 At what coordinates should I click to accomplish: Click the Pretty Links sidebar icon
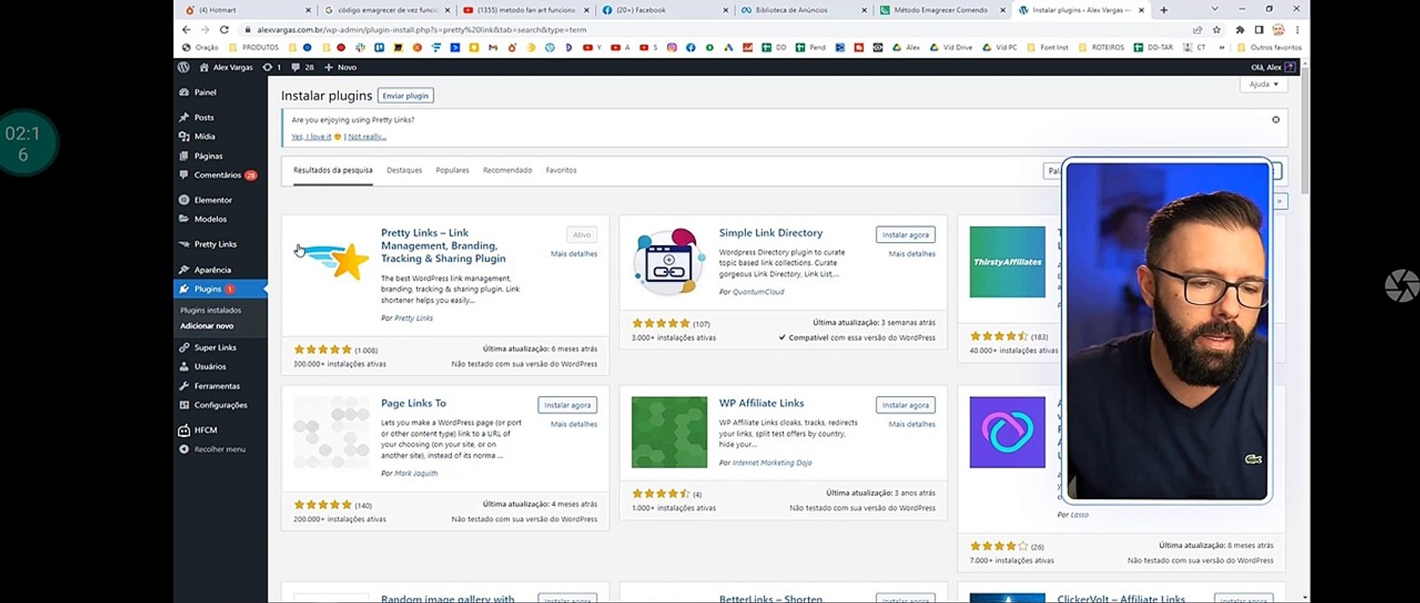pos(184,245)
